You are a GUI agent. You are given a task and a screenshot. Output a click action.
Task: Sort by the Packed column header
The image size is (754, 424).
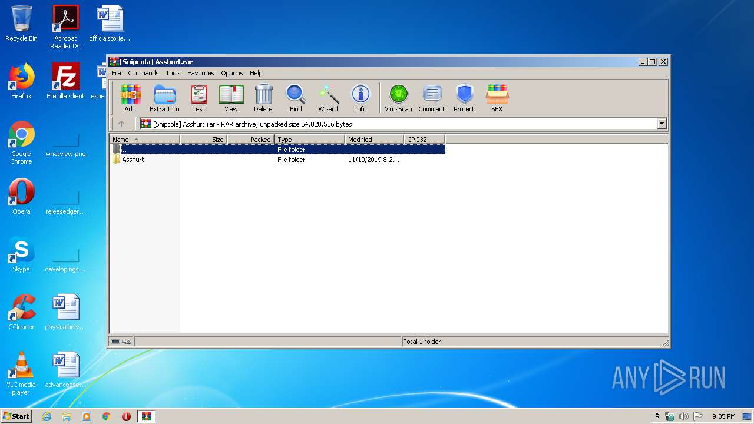251,140
